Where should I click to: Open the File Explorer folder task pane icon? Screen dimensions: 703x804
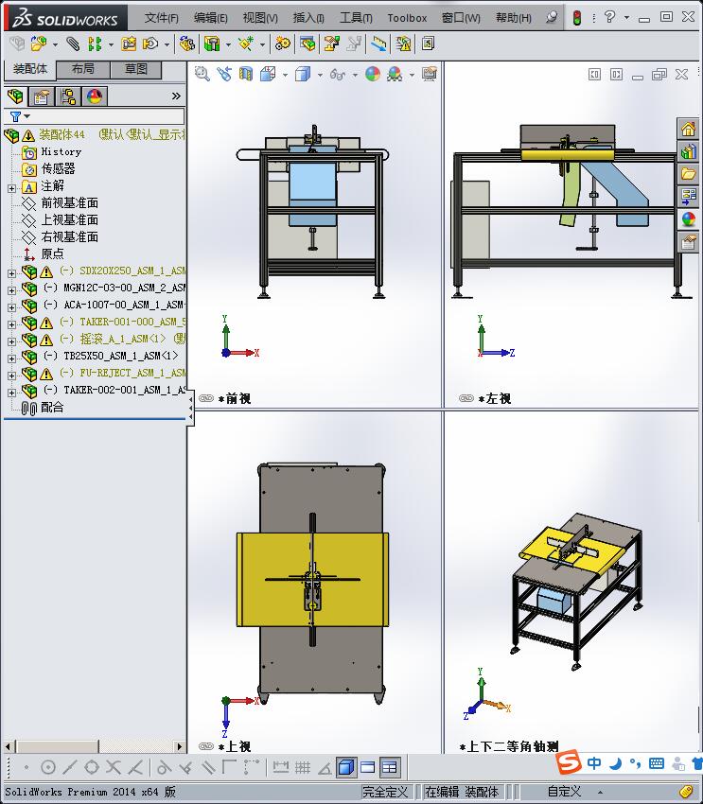(x=689, y=174)
